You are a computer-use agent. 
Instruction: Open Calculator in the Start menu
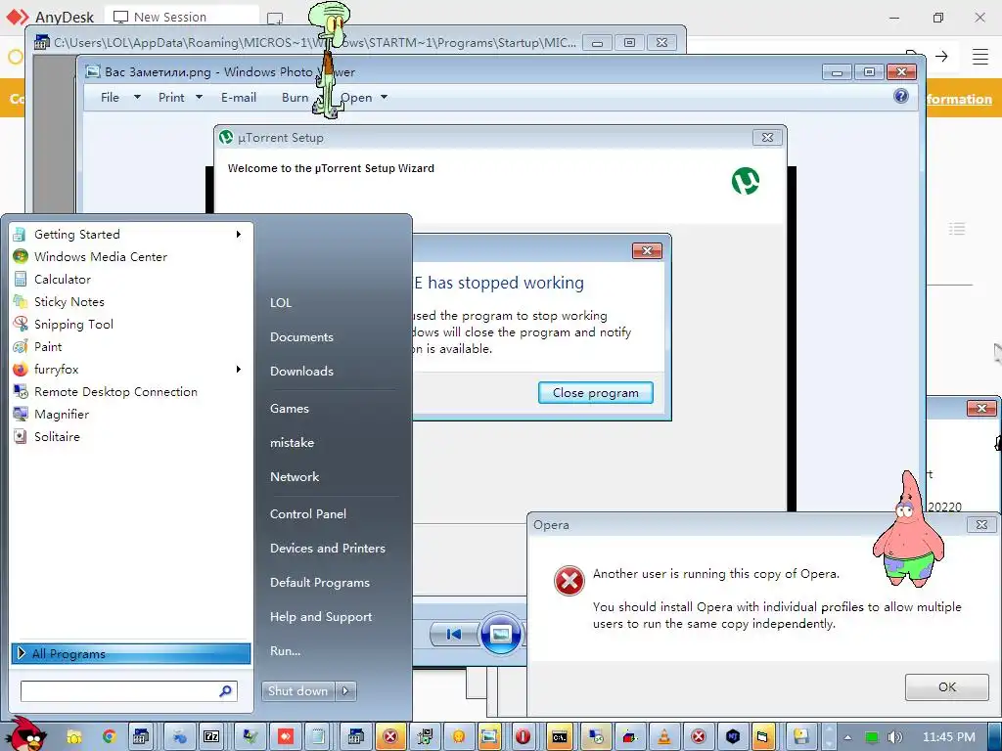coord(131,279)
